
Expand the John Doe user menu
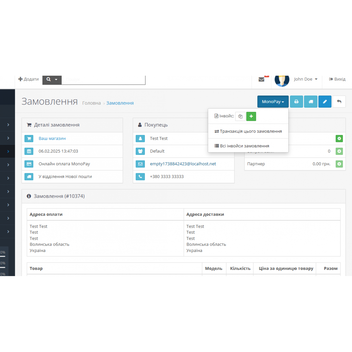click(x=305, y=79)
